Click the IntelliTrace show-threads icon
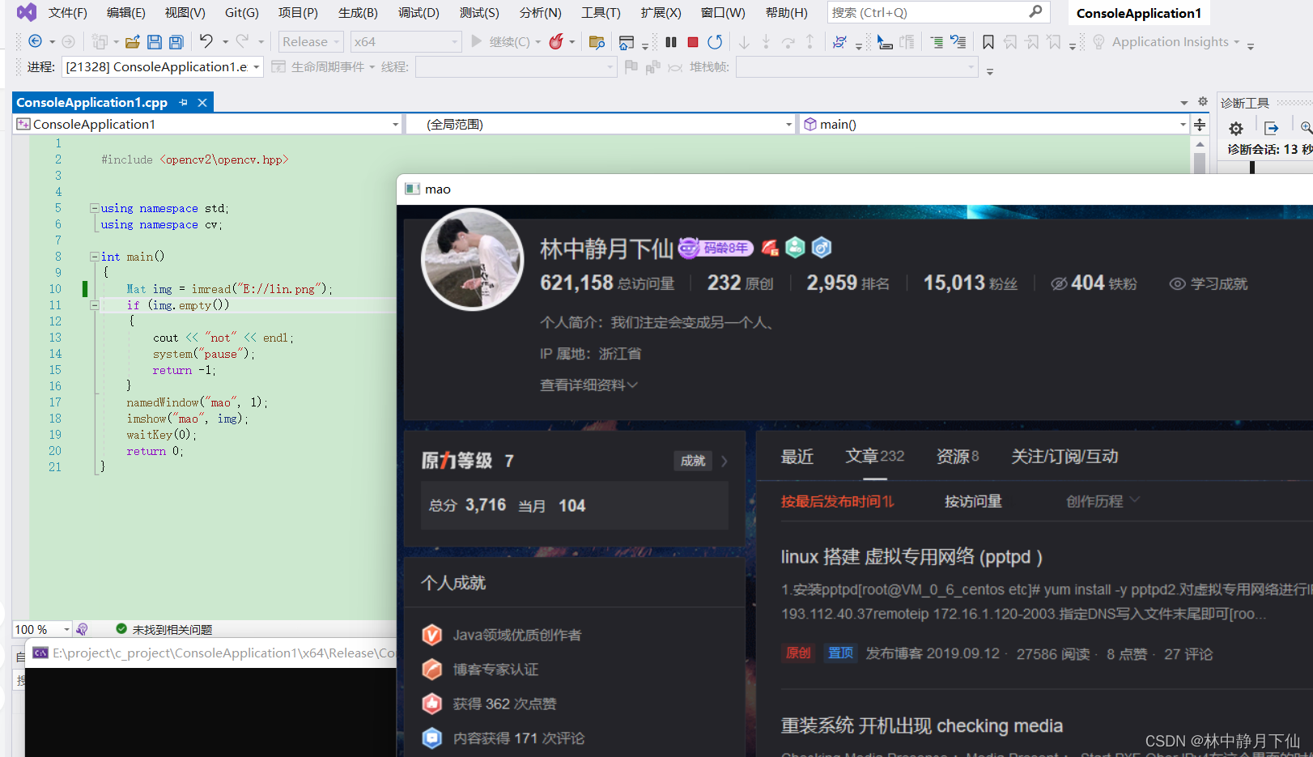 (839, 41)
